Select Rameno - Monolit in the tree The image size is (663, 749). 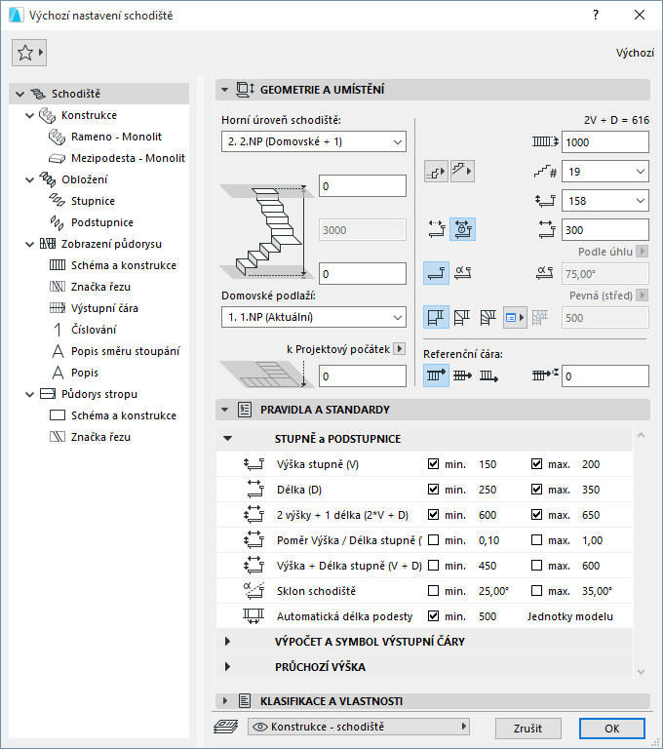[116, 137]
